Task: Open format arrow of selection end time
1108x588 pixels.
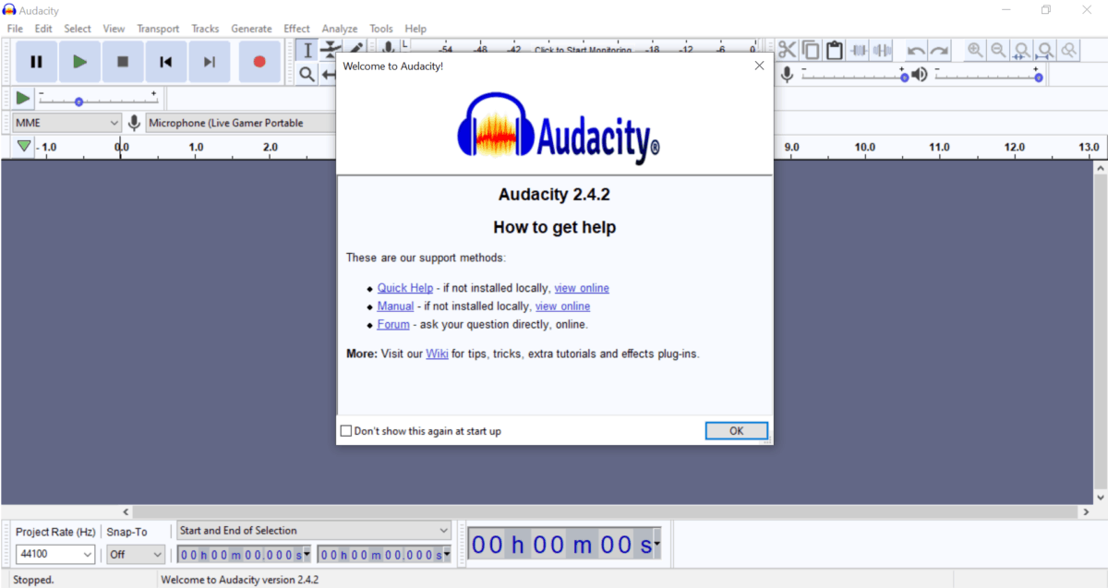Action: tap(447, 554)
